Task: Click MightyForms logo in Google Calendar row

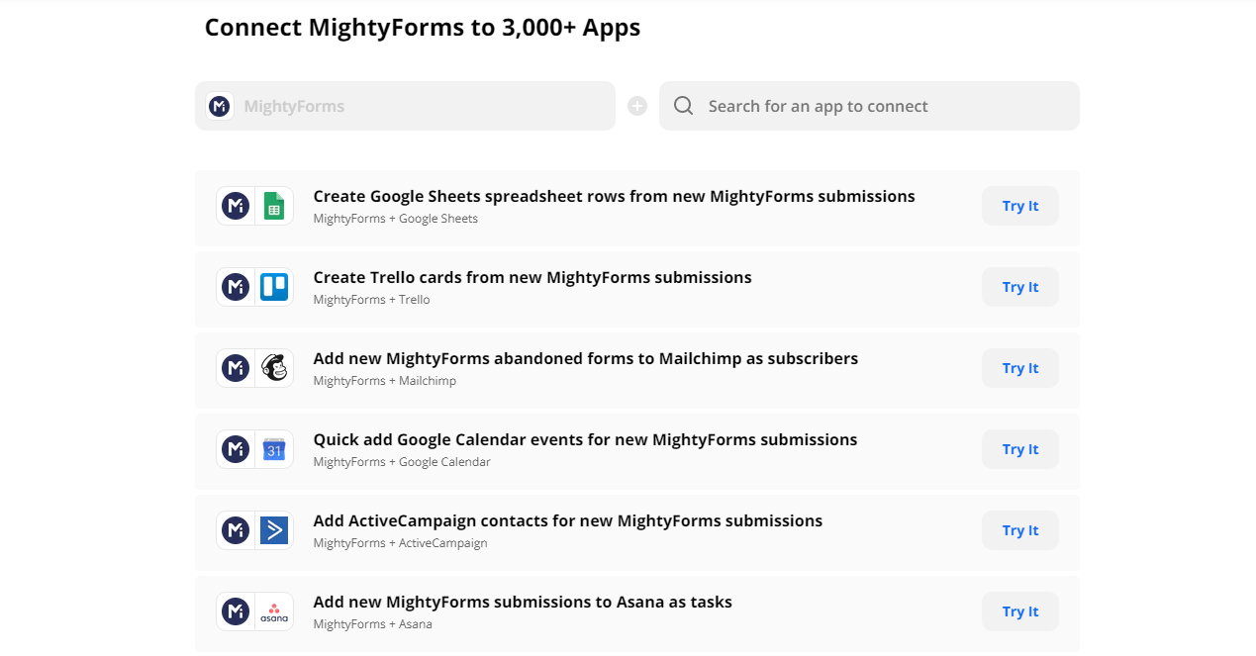Action: pyautogui.click(x=236, y=449)
